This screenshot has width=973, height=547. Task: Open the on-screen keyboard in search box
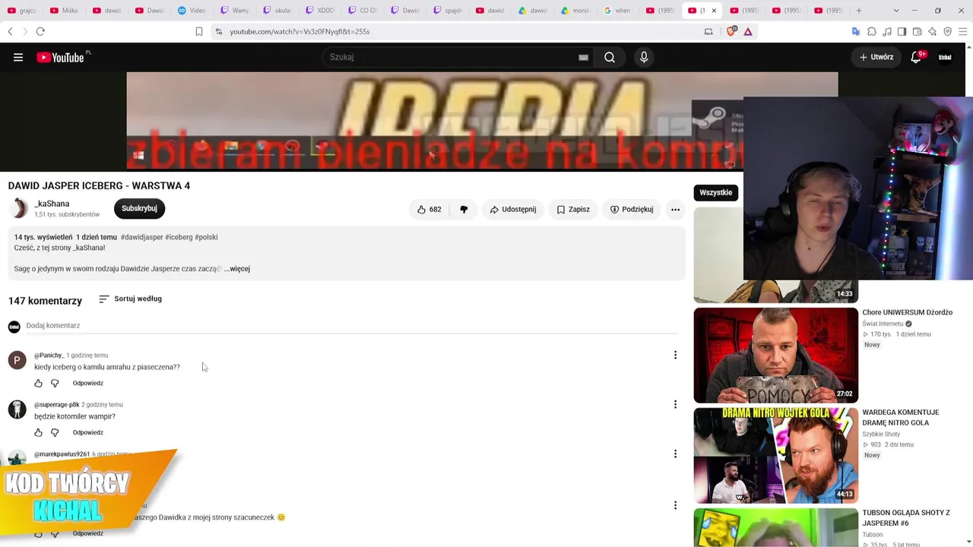tap(583, 57)
